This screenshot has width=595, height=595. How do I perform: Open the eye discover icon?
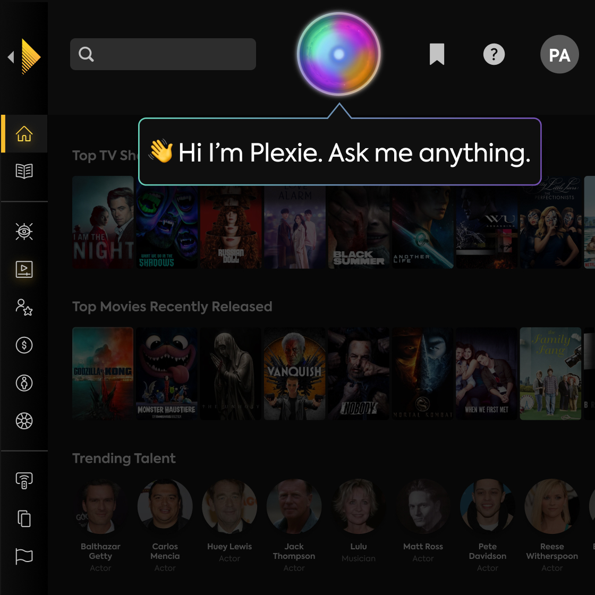click(24, 232)
